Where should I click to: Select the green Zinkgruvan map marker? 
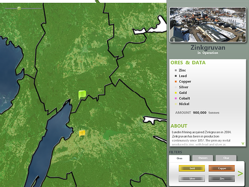point(82,95)
